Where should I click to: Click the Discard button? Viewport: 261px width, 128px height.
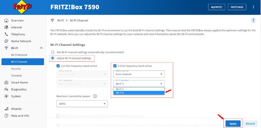pyautogui.click(x=250, y=124)
